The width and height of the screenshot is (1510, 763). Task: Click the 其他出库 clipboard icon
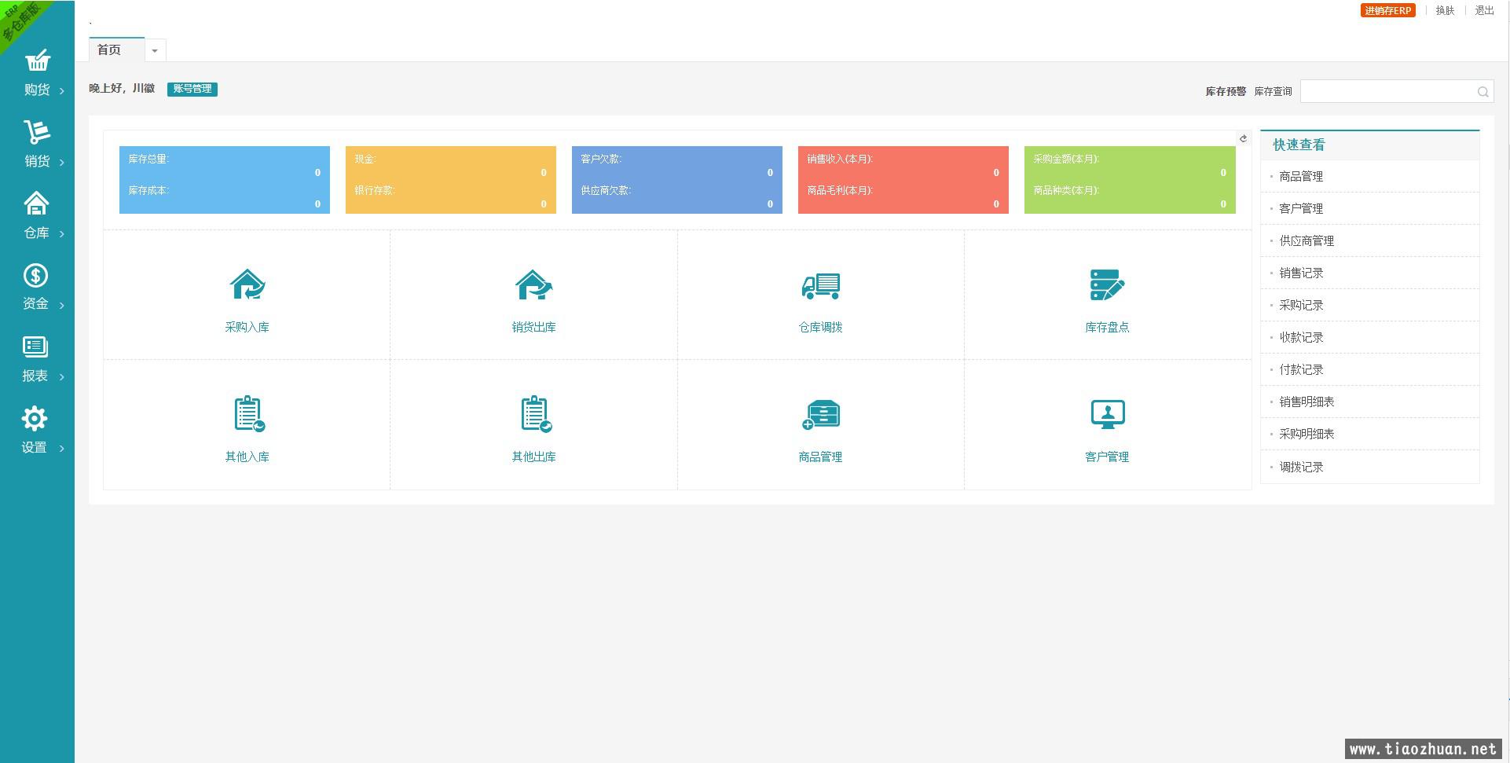(536, 414)
